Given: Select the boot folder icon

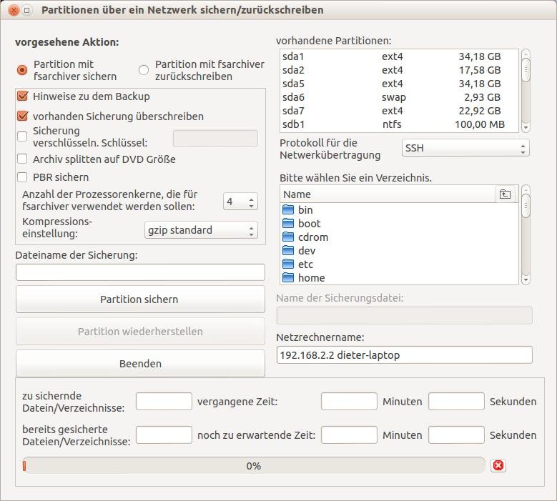Looking at the screenshot, I should [x=288, y=223].
